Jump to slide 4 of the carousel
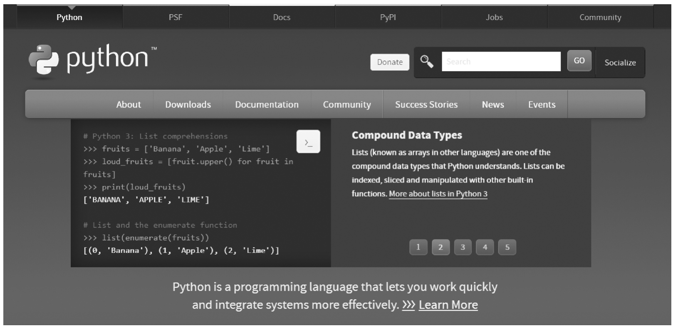673x326 pixels. point(485,247)
